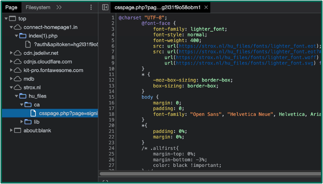Click the index(1).php folder icon
The height and width of the screenshot is (184, 323).
point(23,36)
